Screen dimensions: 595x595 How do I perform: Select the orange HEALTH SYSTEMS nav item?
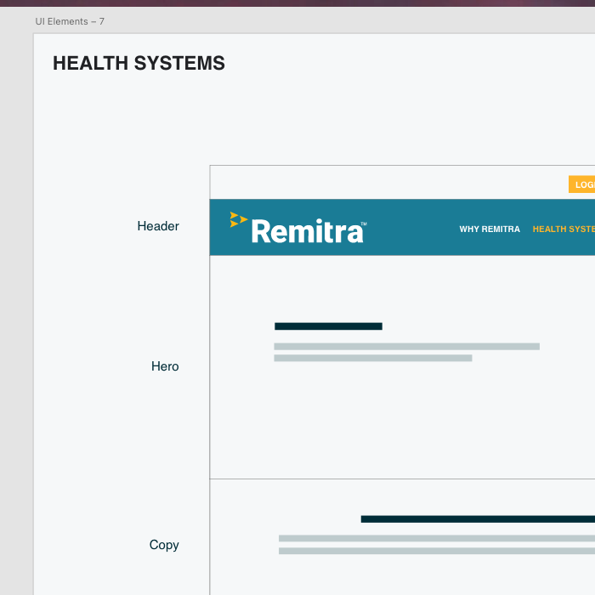[x=564, y=229]
